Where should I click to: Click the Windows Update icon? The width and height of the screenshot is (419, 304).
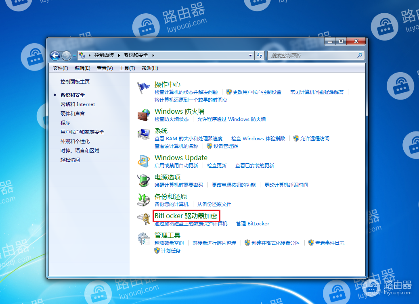(x=144, y=161)
